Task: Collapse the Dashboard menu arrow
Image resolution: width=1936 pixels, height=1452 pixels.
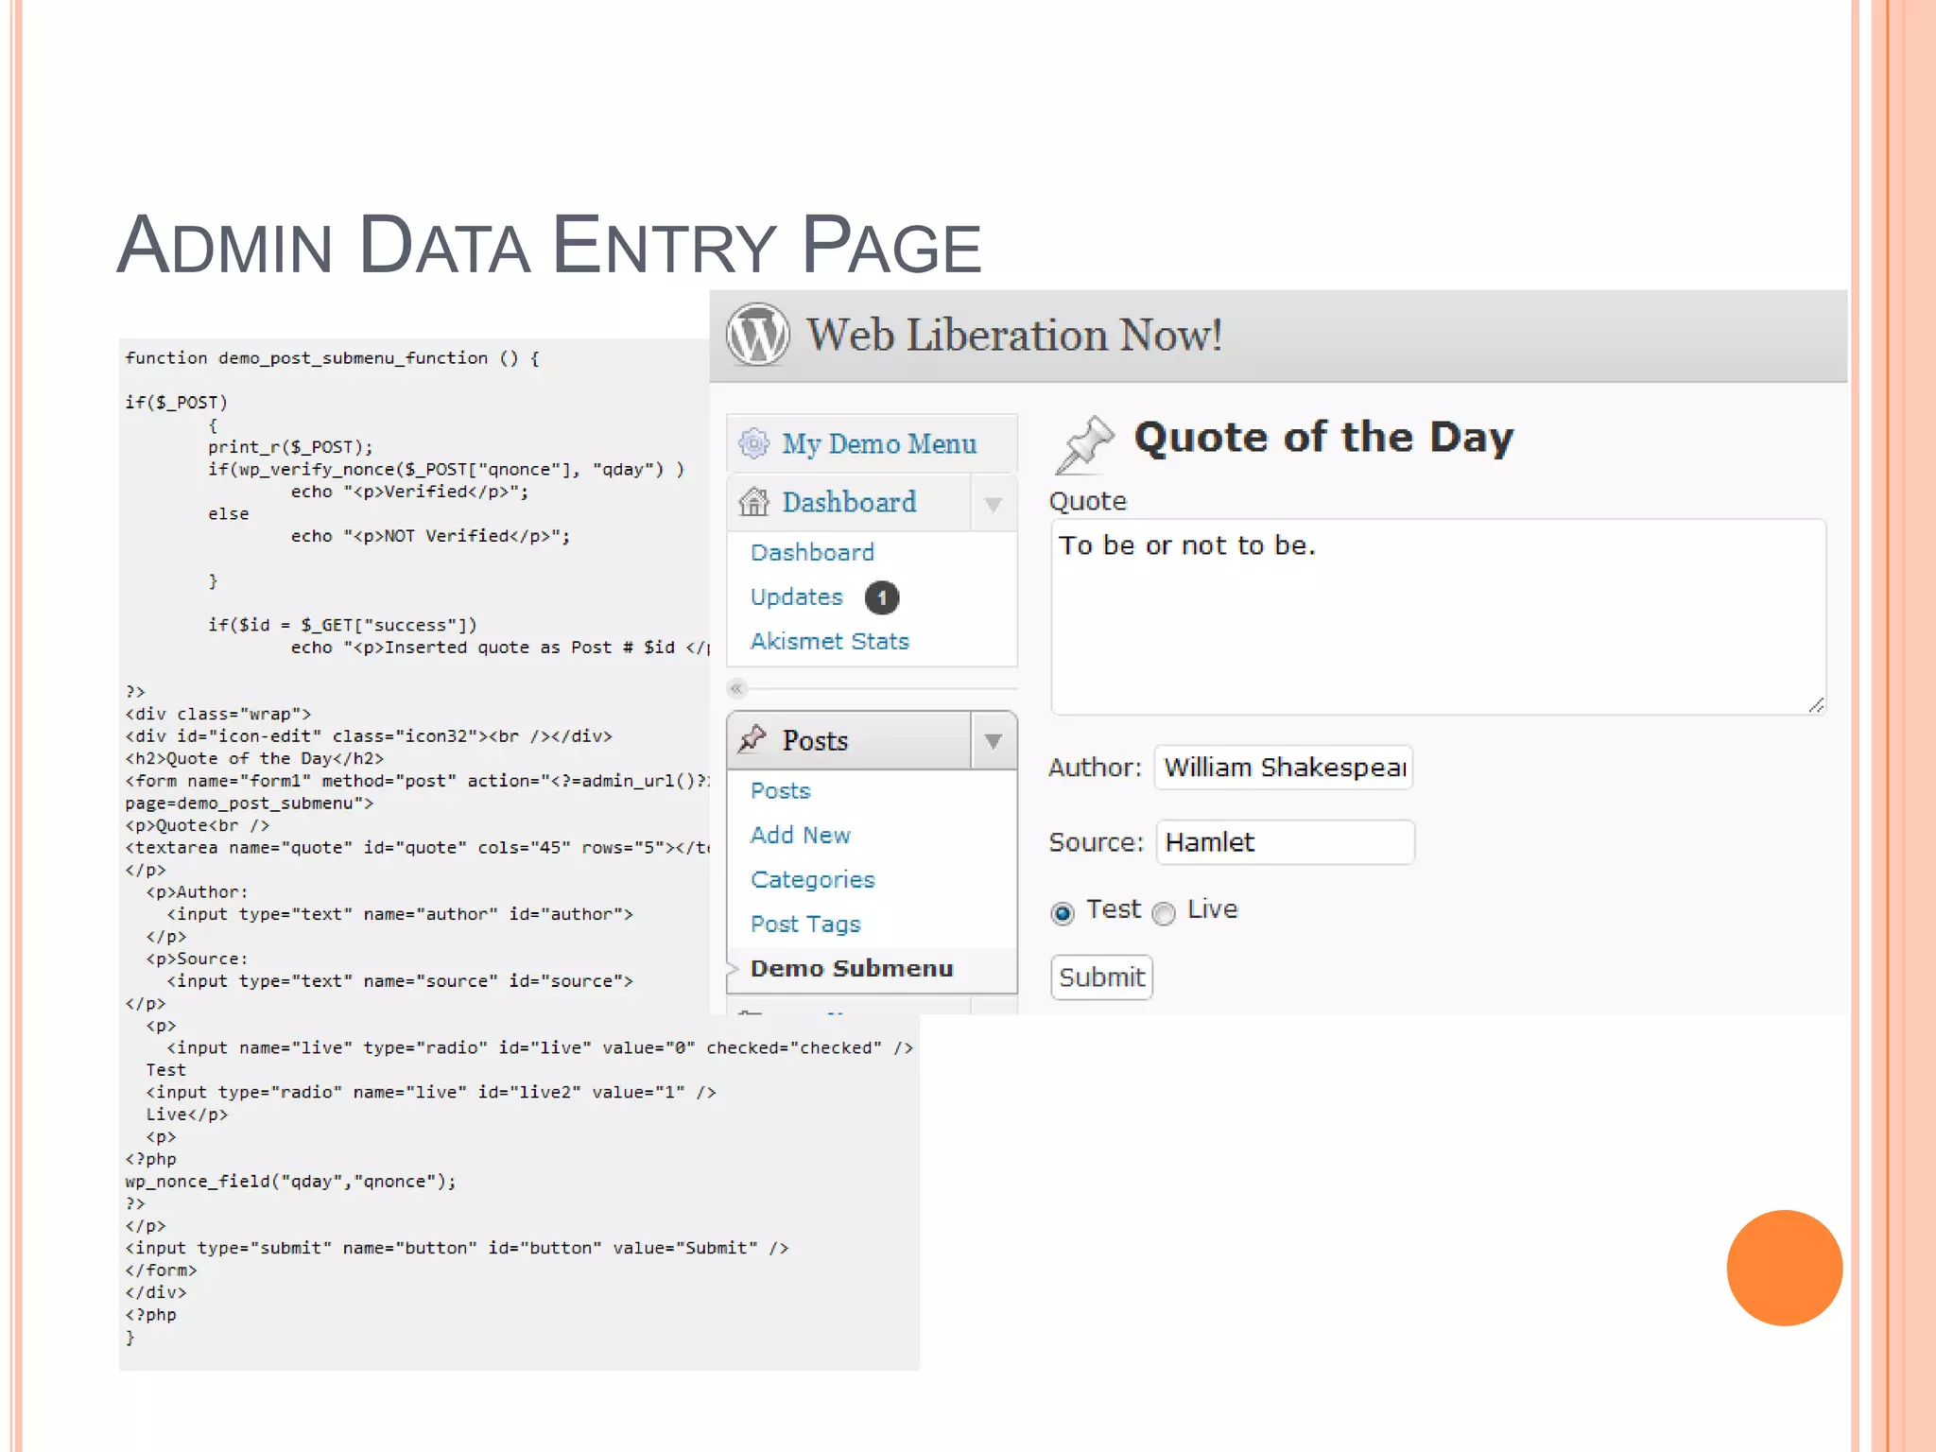Action: tap(994, 504)
